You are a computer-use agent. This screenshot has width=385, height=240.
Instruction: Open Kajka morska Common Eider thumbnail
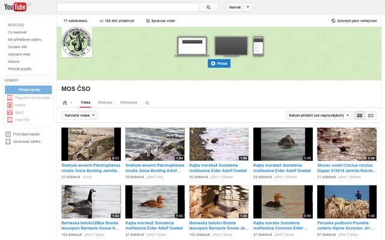283,202
